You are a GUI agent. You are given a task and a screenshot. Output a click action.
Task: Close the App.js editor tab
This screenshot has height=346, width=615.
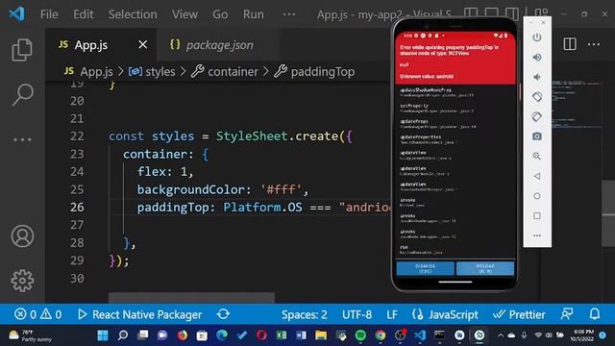coord(143,45)
